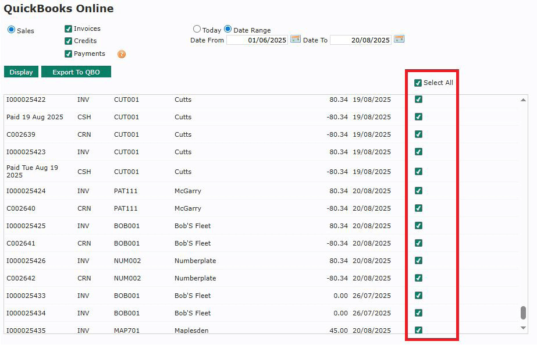The width and height of the screenshot is (537, 348).
Task: Untick checkbox for credit C002642
Action: coord(418,278)
